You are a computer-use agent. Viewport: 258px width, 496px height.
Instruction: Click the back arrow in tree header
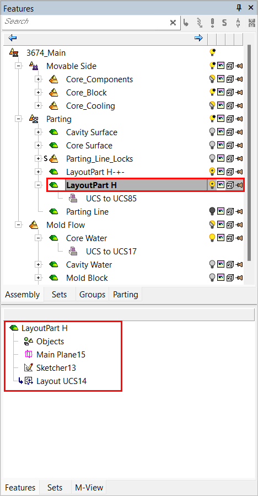pyautogui.click(x=12, y=38)
